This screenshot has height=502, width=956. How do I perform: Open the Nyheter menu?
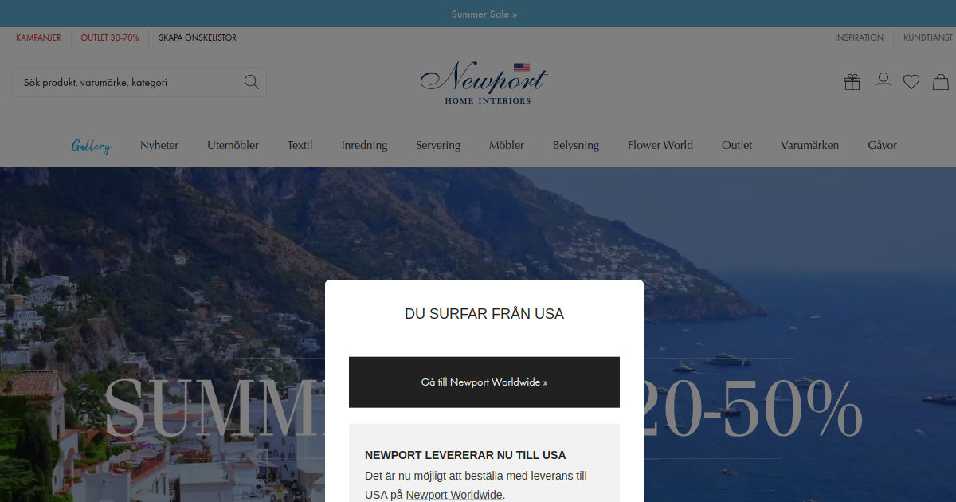pos(159,145)
